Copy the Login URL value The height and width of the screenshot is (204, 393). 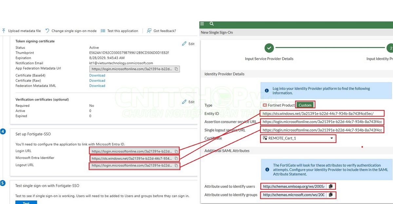click(176, 151)
